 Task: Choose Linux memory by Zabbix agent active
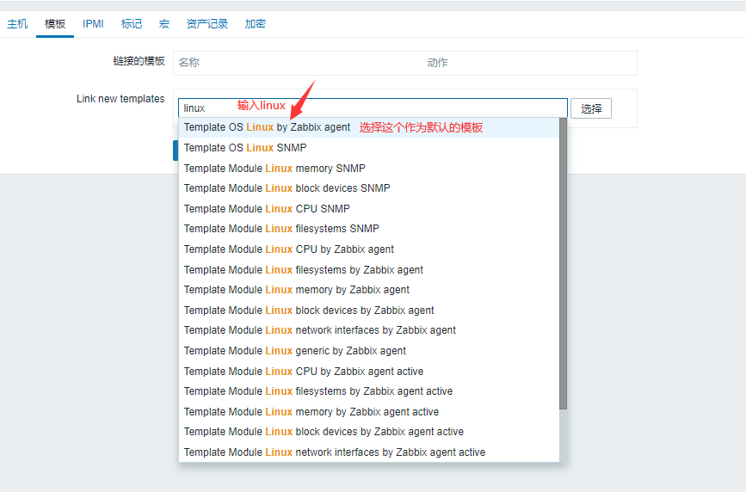click(369, 412)
